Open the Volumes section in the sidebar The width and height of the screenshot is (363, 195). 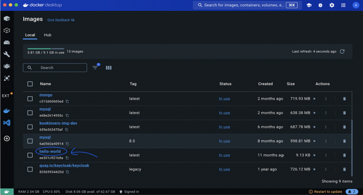pos(7,42)
